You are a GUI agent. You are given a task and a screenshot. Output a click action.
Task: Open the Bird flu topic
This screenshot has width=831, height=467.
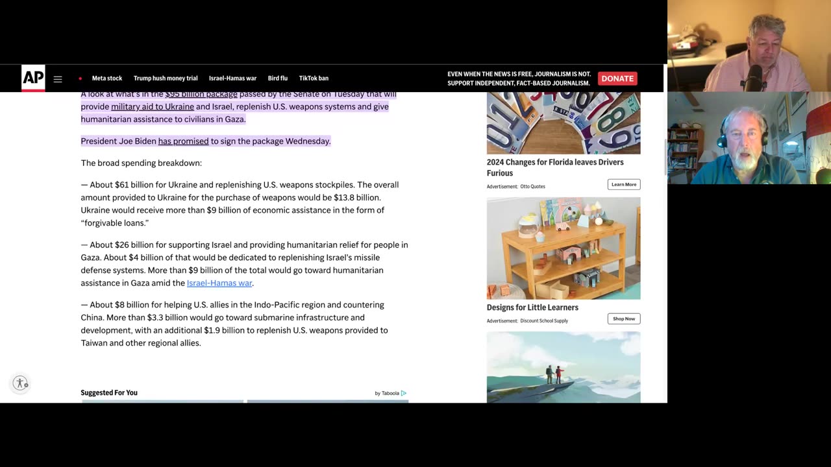[x=278, y=78]
